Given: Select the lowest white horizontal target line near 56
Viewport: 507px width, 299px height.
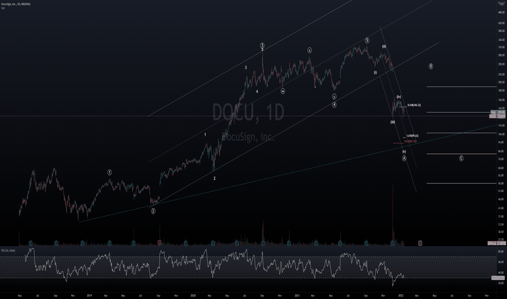Looking at the screenshot, I should point(461,183).
